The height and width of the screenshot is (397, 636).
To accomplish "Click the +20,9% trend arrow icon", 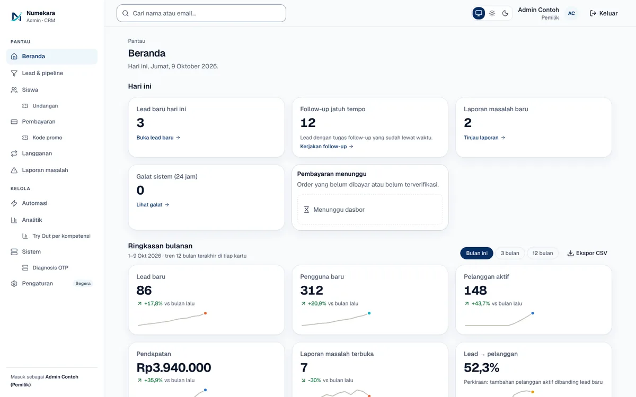I will 303,304.
